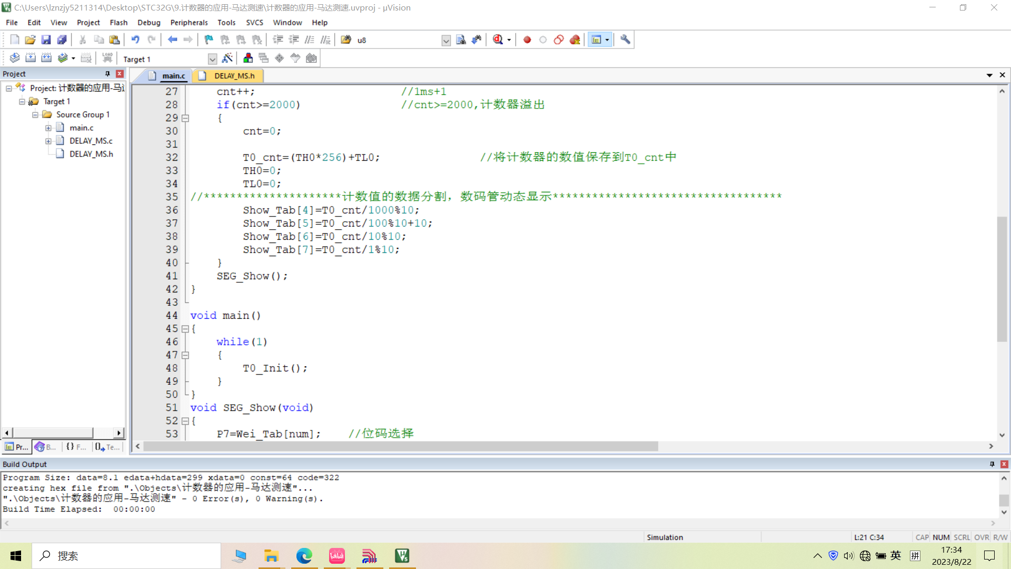Collapse the main() block at line 45
Viewport: 1011px width, 569px height.
[185, 329]
